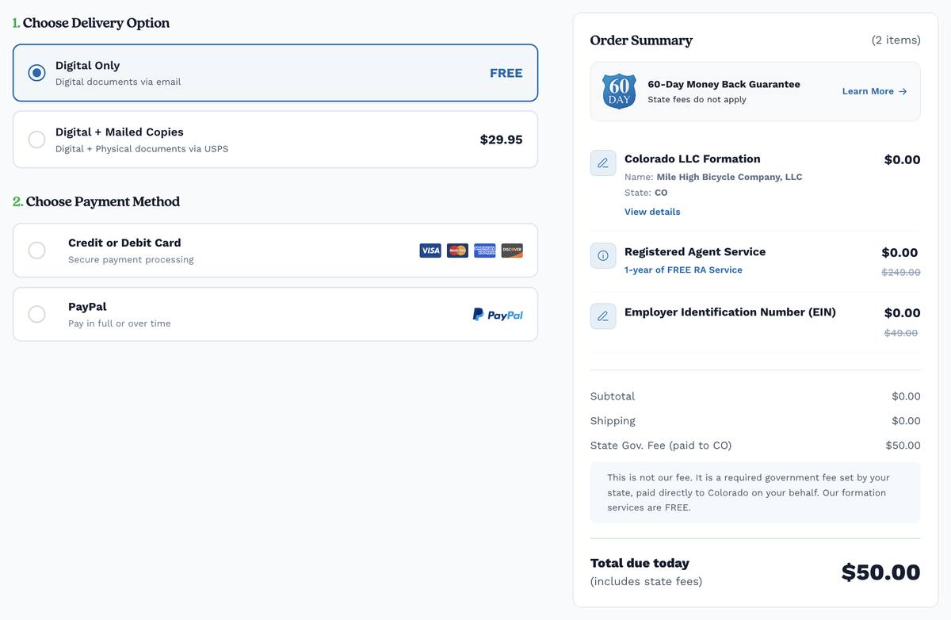Click the state government fee notice box
The width and height of the screenshot is (951, 620).
tap(755, 492)
